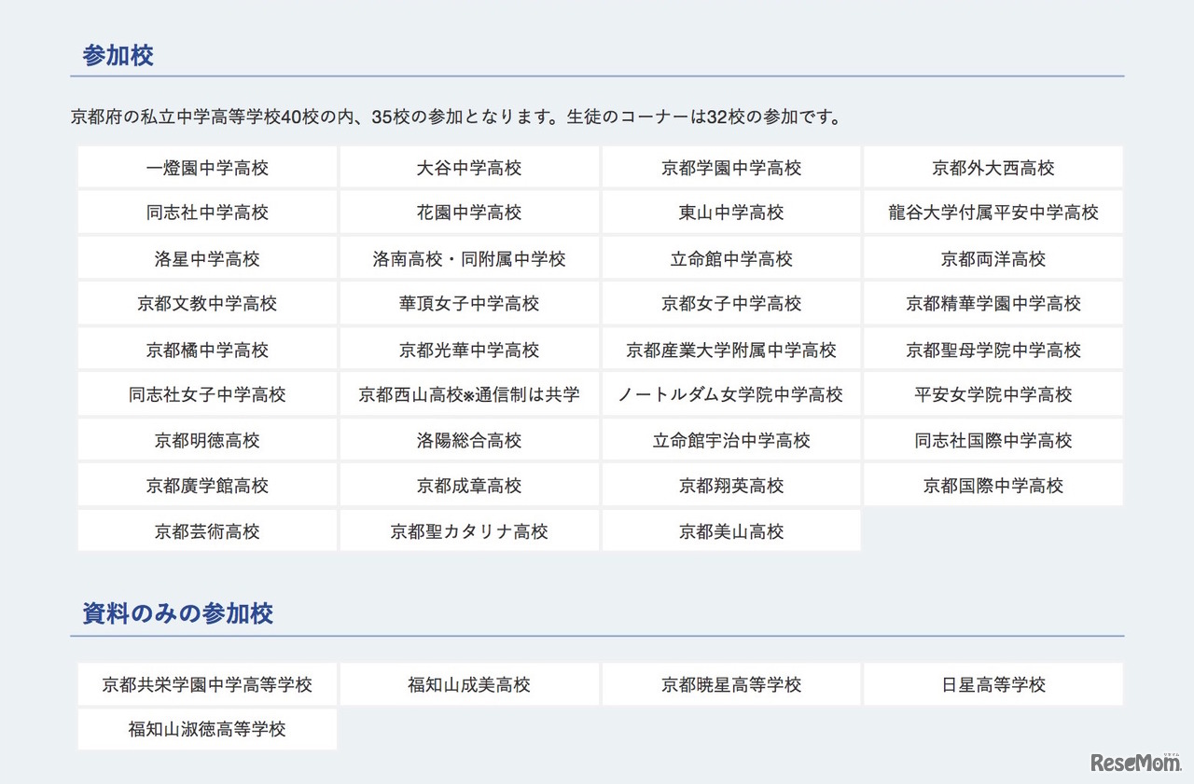
Task: Click 京都西山高校 cell
Action: tap(468, 394)
